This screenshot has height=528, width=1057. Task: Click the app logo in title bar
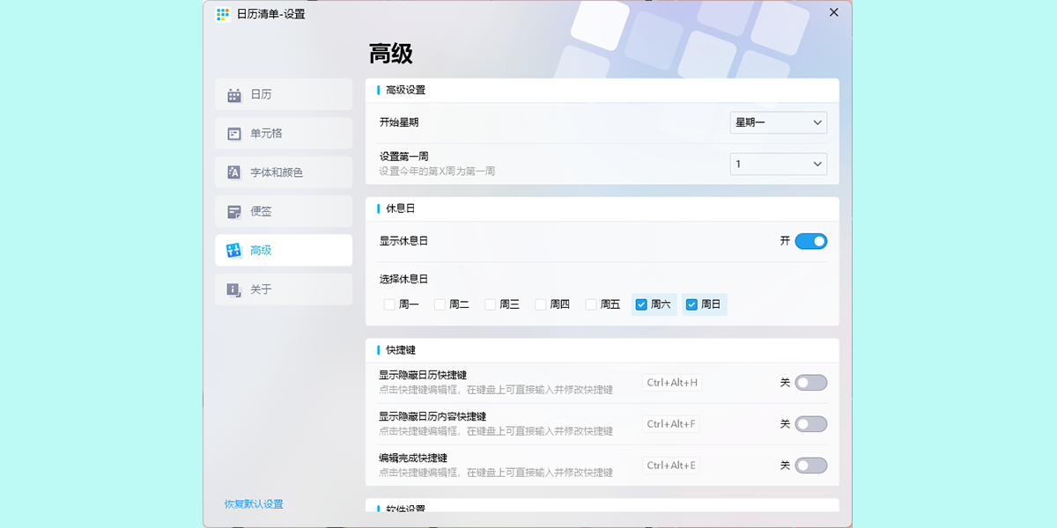(x=223, y=14)
